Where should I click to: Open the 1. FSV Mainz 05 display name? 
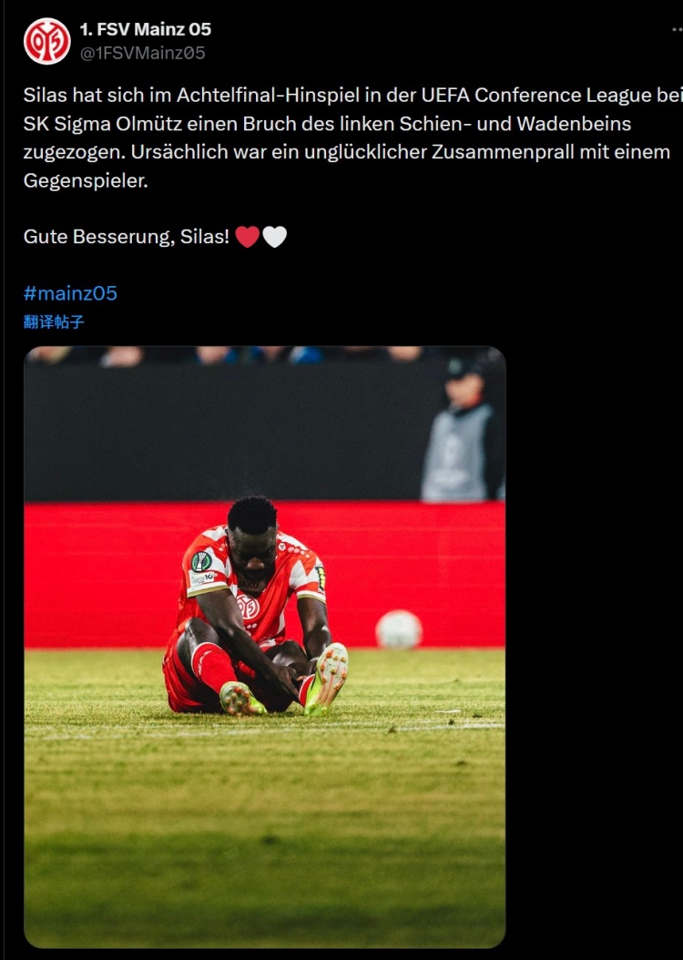[x=146, y=29]
